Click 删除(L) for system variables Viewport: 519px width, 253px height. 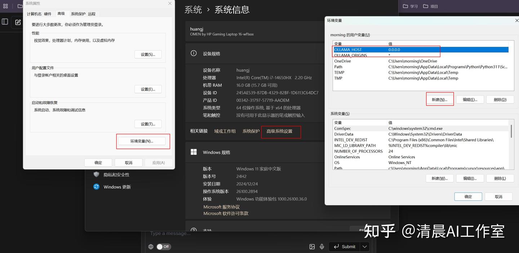500,178
